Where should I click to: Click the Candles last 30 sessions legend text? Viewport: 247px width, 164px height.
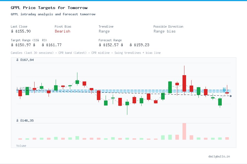[x=86, y=53]
